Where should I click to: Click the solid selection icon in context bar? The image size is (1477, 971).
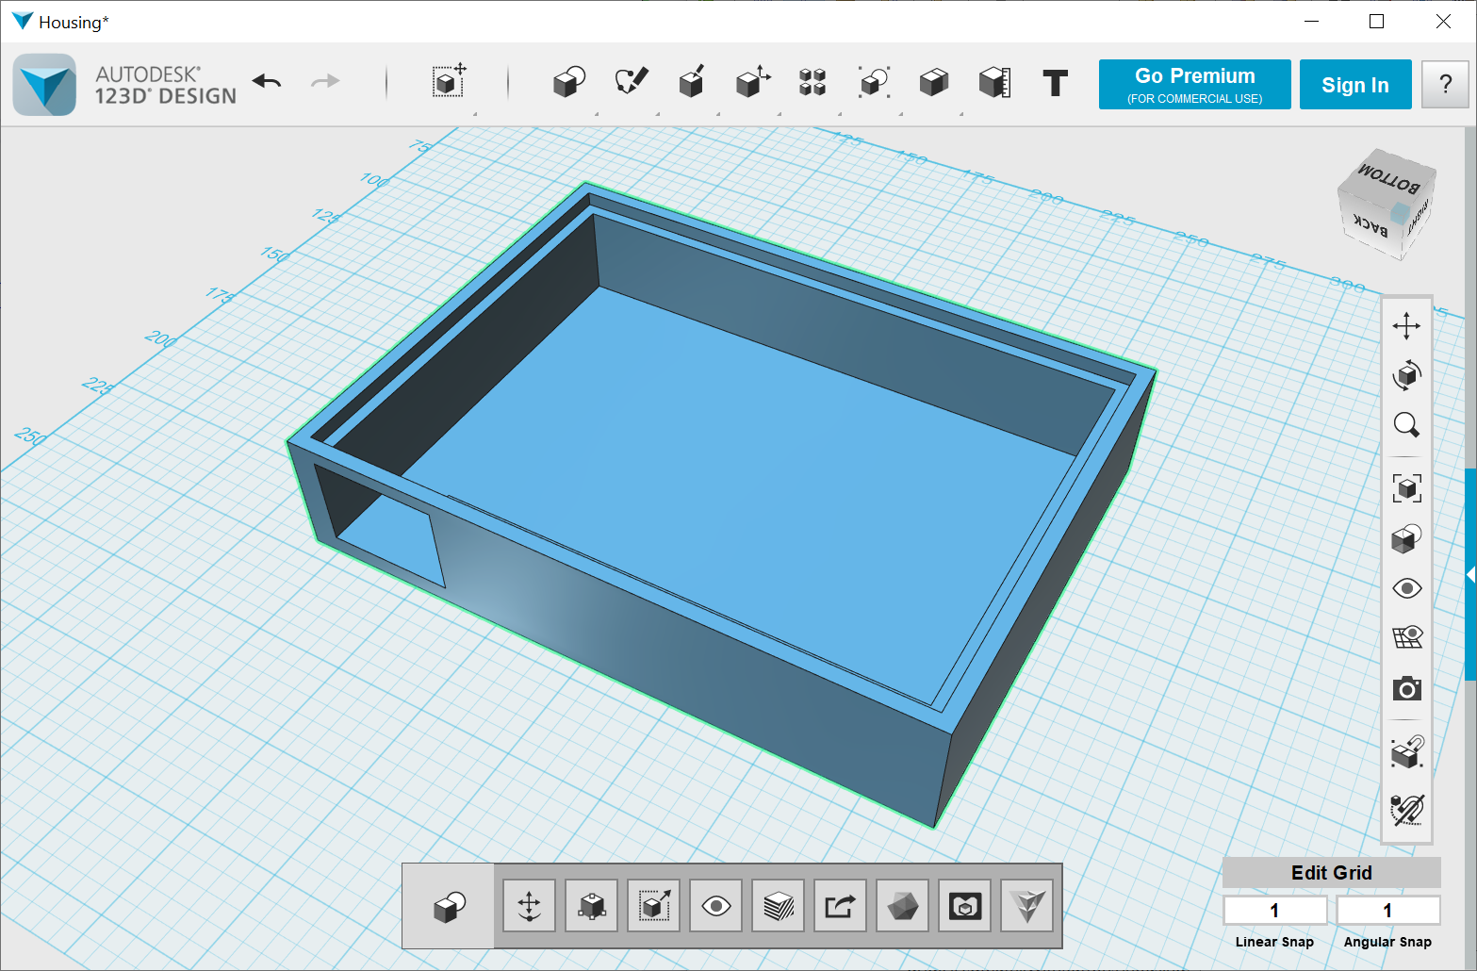(x=449, y=906)
